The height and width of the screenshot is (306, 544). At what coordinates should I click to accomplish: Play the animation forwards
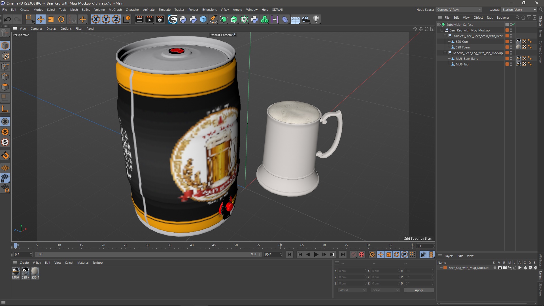(x=316, y=254)
